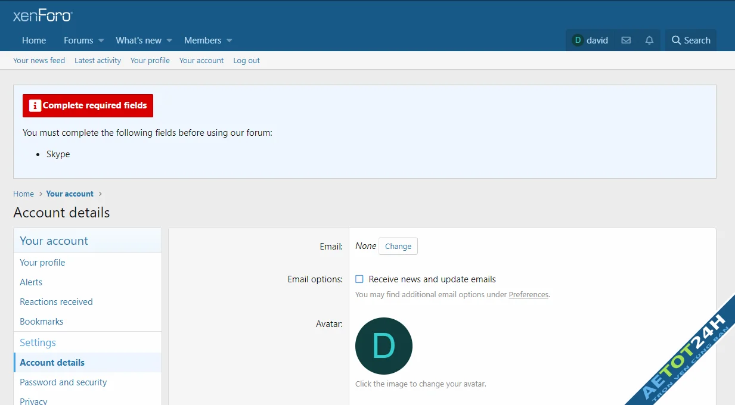Viewport: 735px width, 405px height.
Task: Expand the Members dropdown
Action: 203,40
